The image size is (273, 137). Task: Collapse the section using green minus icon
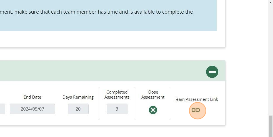point(212,72)
